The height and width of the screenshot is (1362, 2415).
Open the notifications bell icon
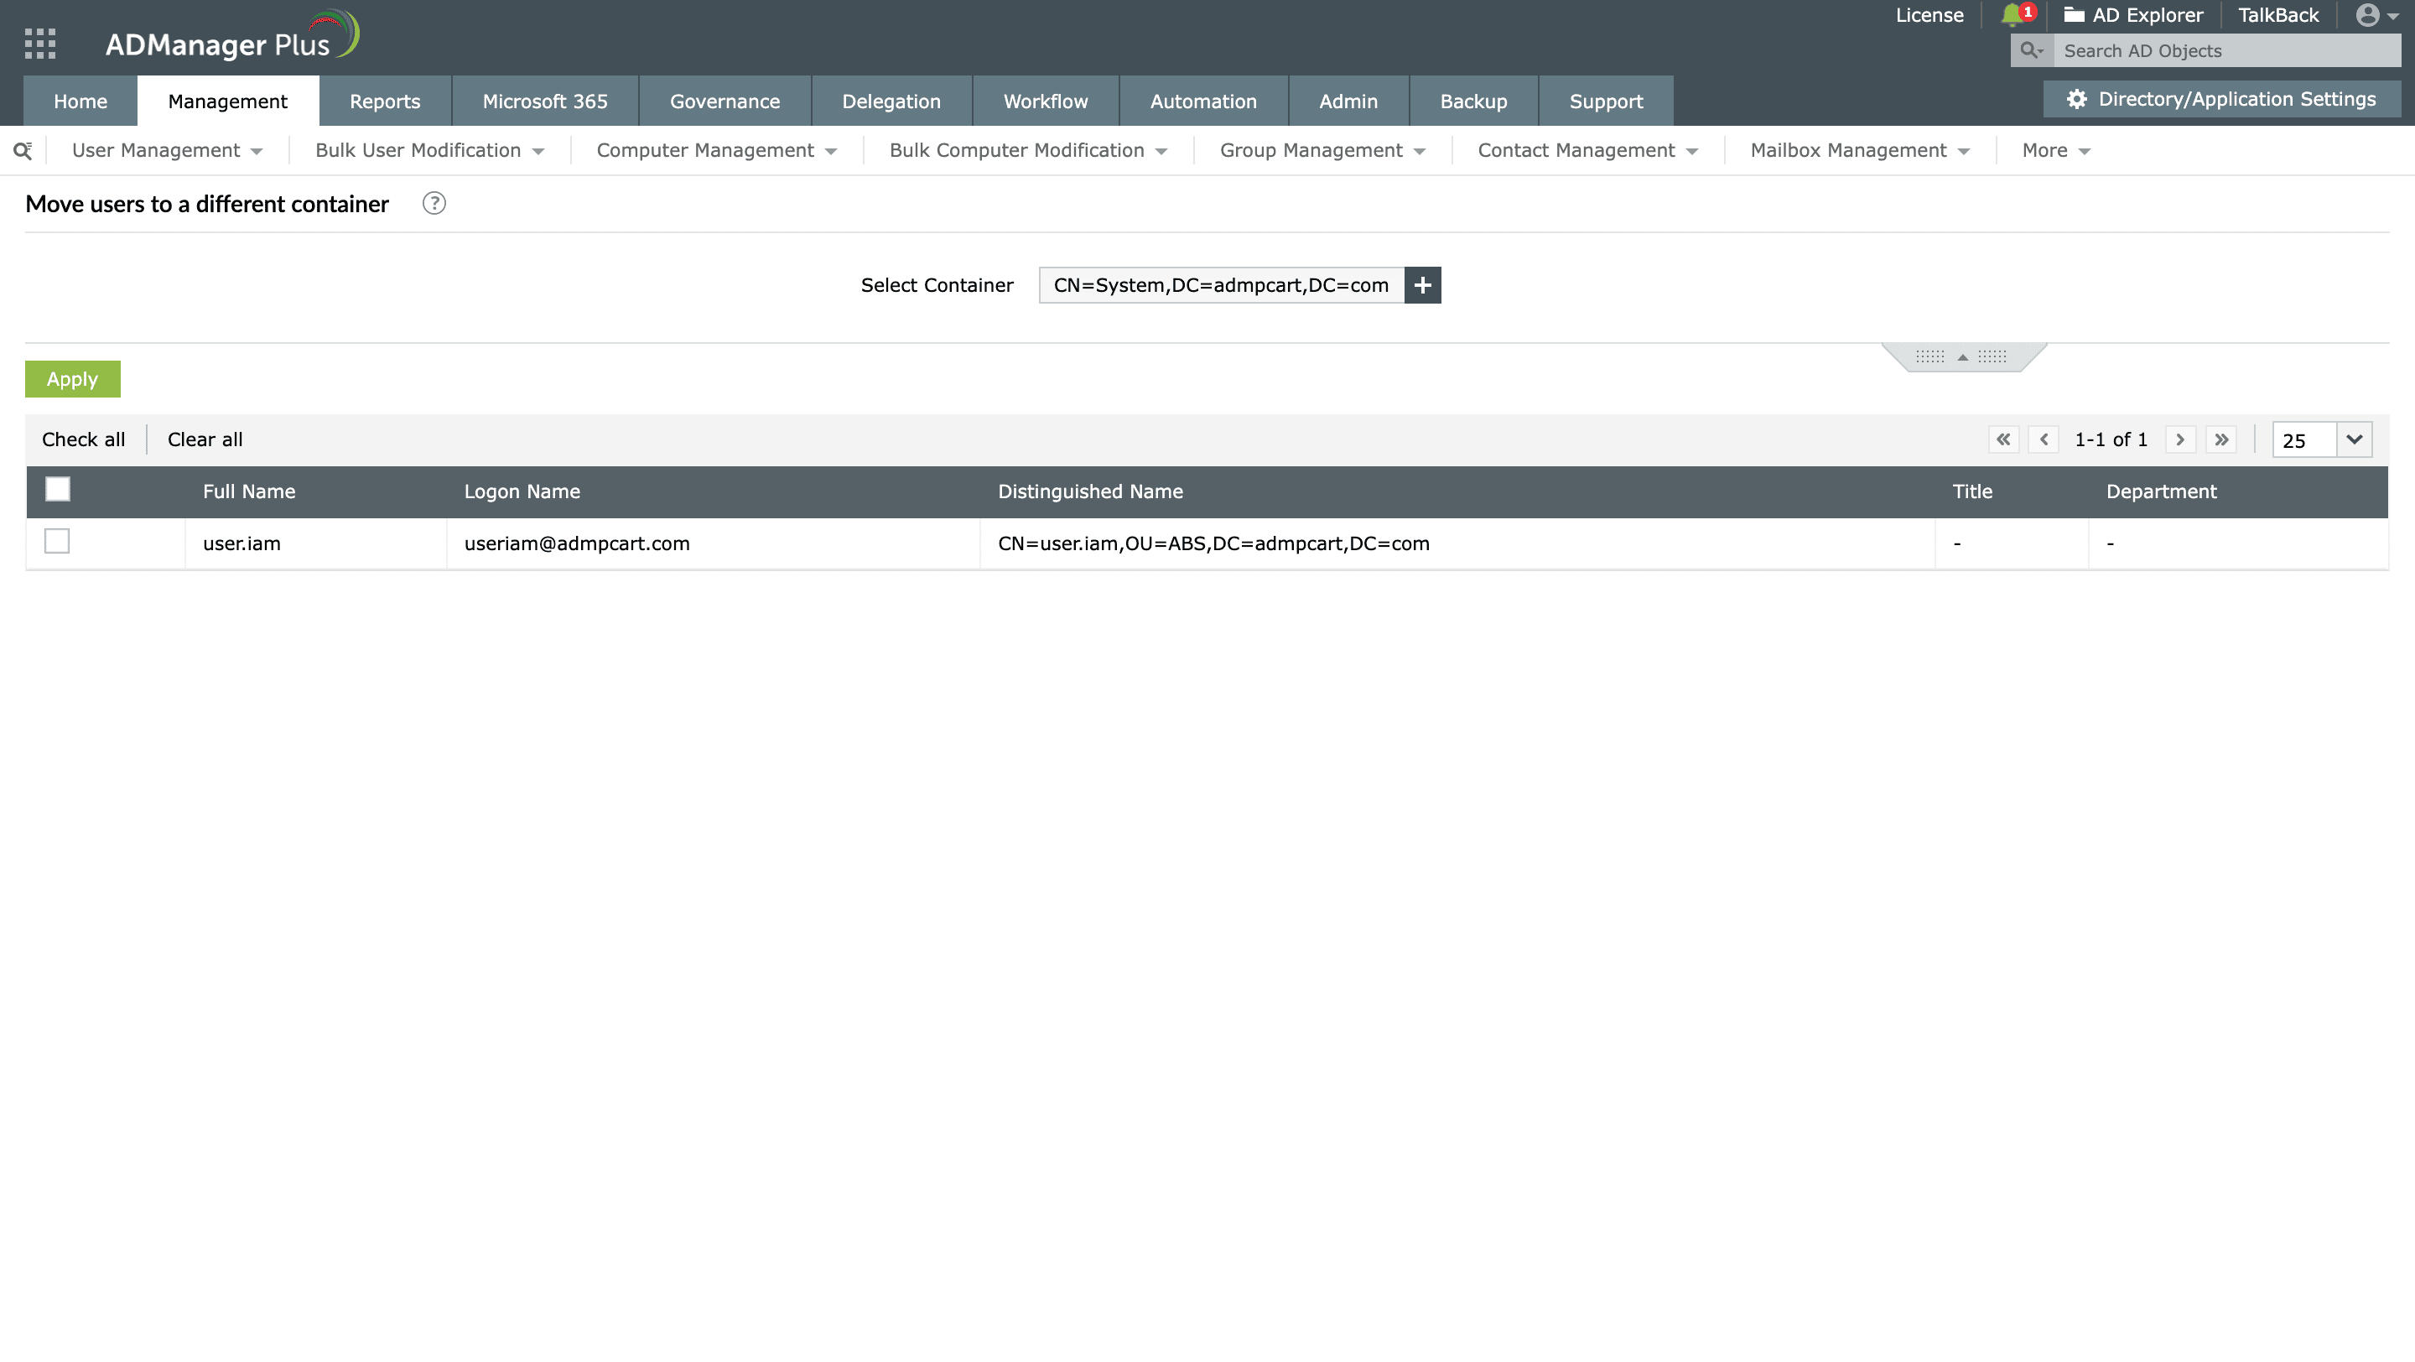(2012, 15)
